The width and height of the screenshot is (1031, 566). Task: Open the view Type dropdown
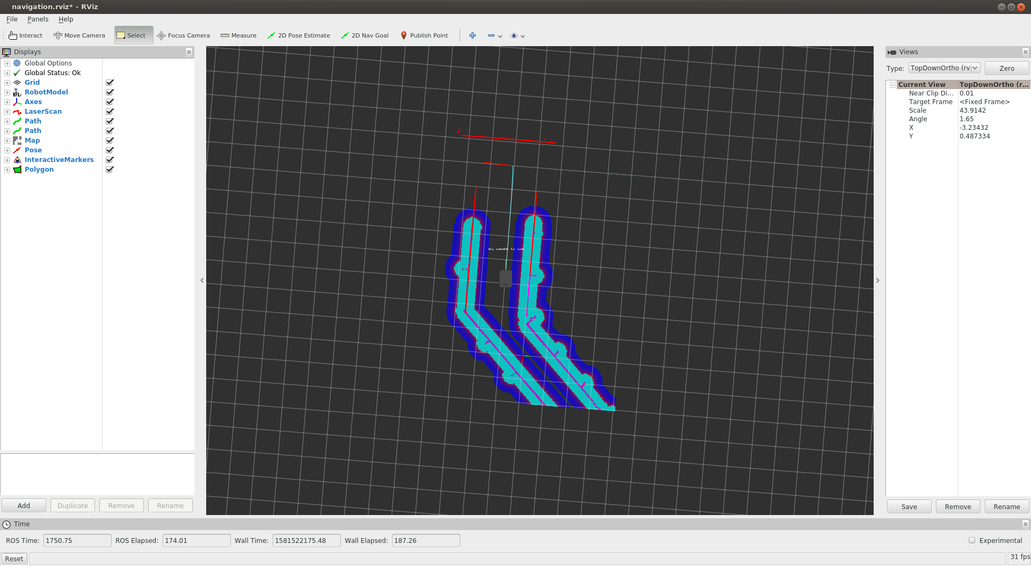[944, 68]
